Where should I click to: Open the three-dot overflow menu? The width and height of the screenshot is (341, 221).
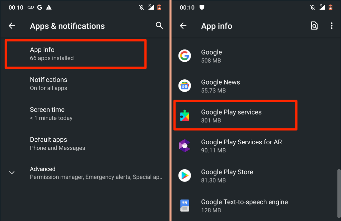point(331,26)
